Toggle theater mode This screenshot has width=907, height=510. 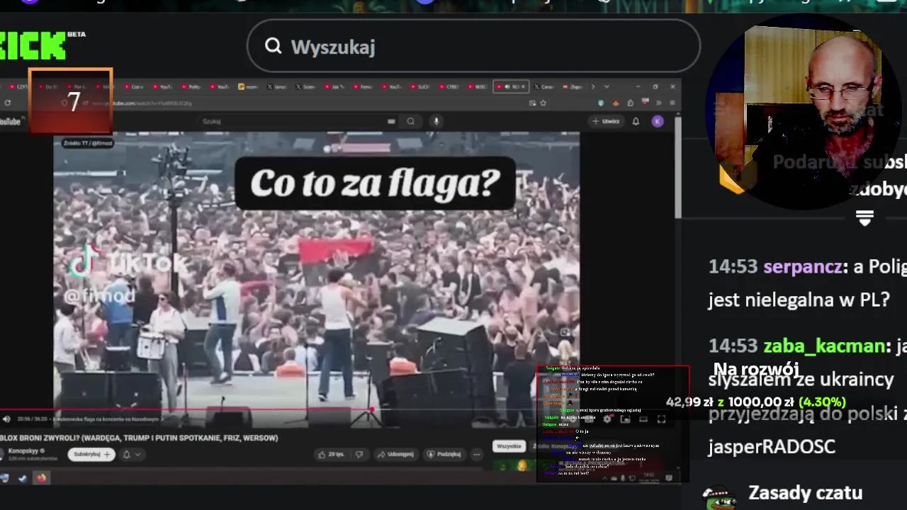(x=643, y=419)
